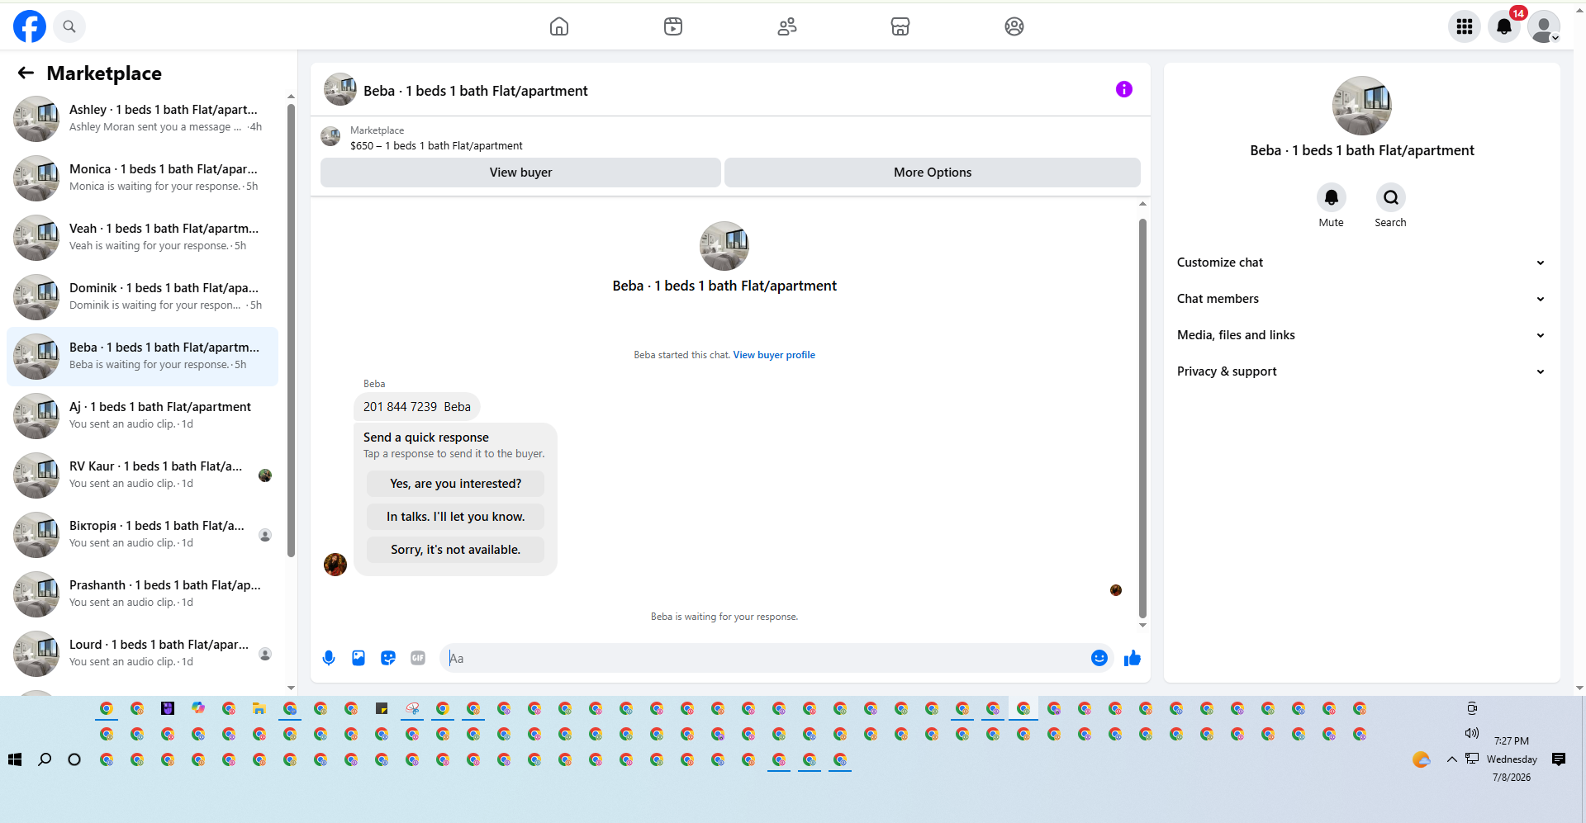This screenshot has width=1586, height=823.
Task: Click the taskbar volume speaker icon
Action: click(x=1472, y=733)
